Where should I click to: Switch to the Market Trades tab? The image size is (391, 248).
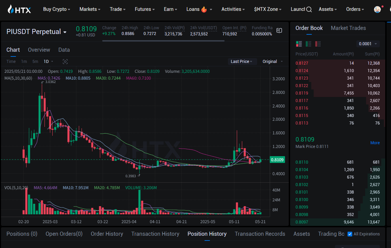tap(348, 28)
